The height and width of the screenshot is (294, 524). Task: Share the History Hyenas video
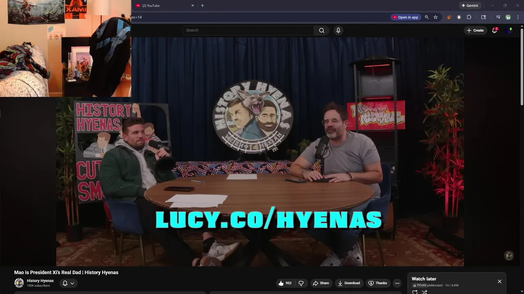tap(321, 283)
